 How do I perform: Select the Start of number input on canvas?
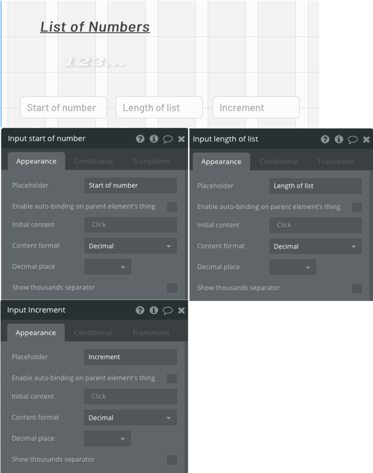[63, 108]
